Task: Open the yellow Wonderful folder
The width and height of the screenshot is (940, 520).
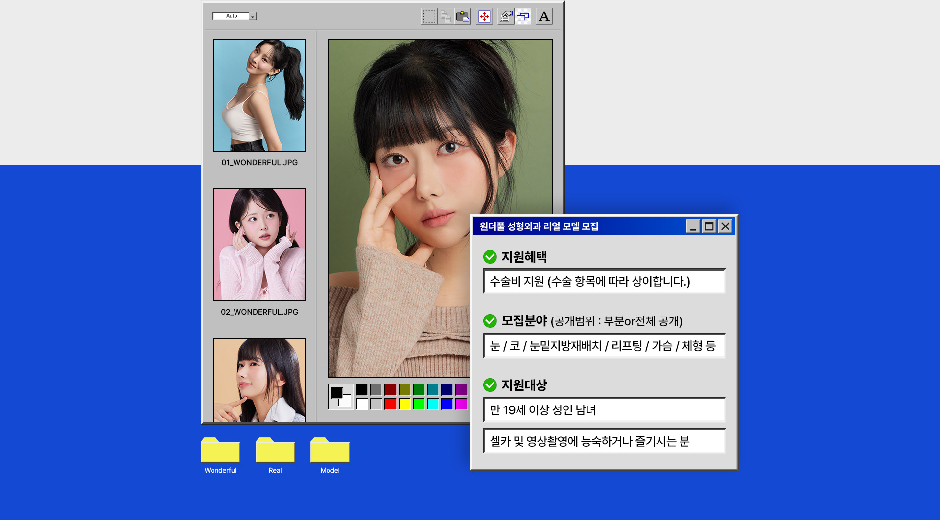Action: (220, 451)
